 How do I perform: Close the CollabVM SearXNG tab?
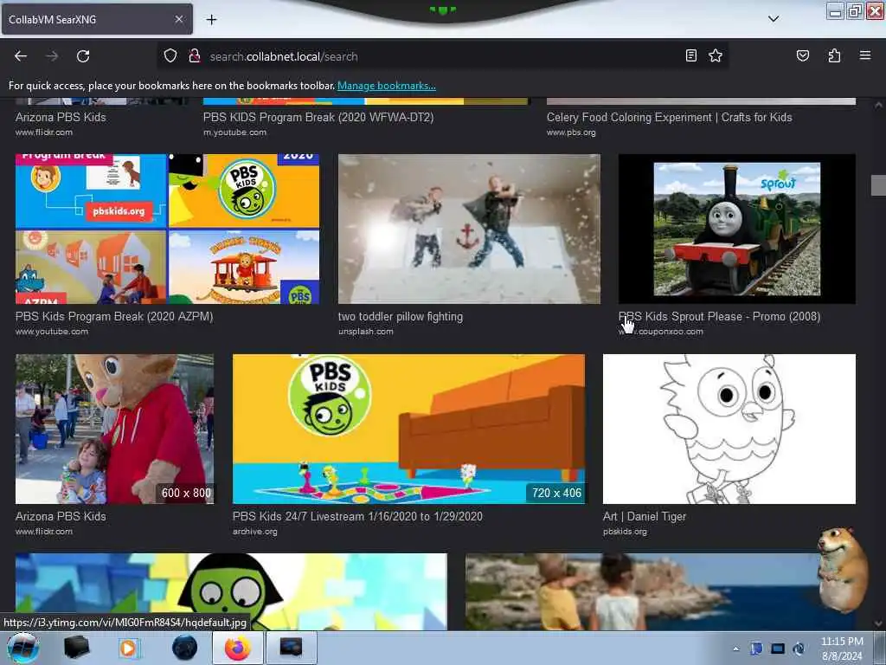pos(178,19)
